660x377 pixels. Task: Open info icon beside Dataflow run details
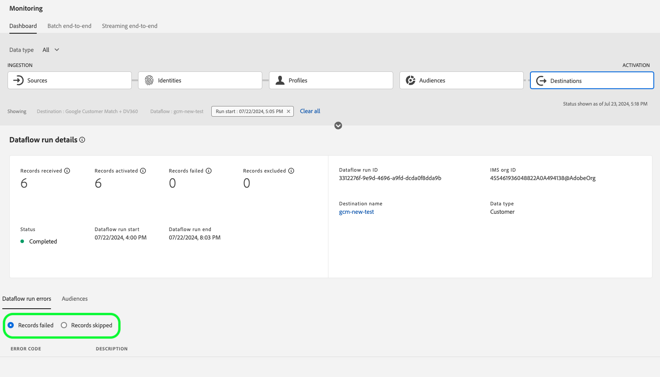[82, 140]
